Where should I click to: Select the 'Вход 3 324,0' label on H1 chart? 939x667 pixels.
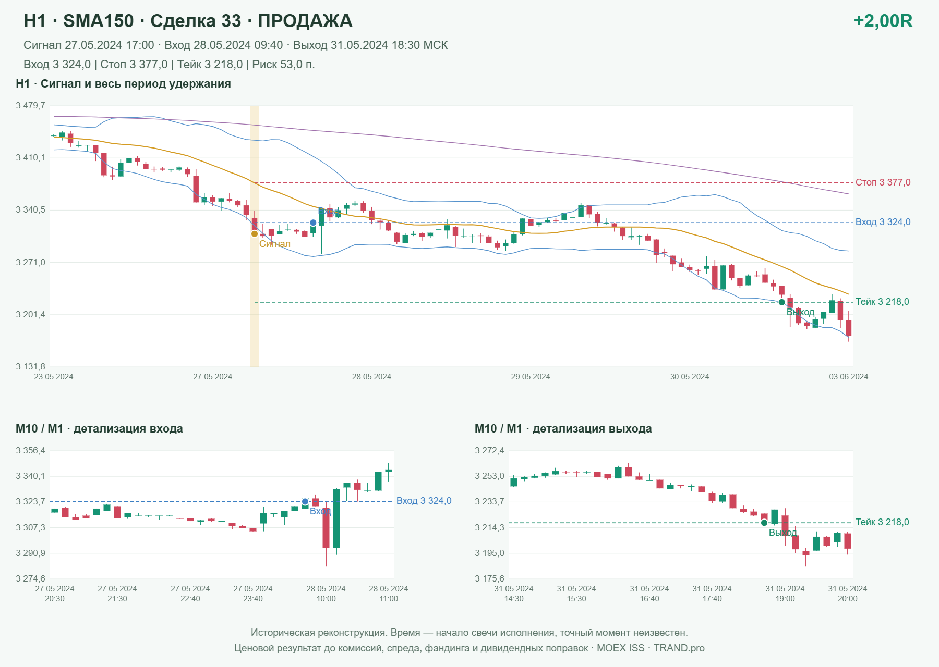pos(883,222)
